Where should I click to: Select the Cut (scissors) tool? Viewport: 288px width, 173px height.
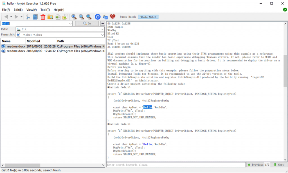pos(28,17)
